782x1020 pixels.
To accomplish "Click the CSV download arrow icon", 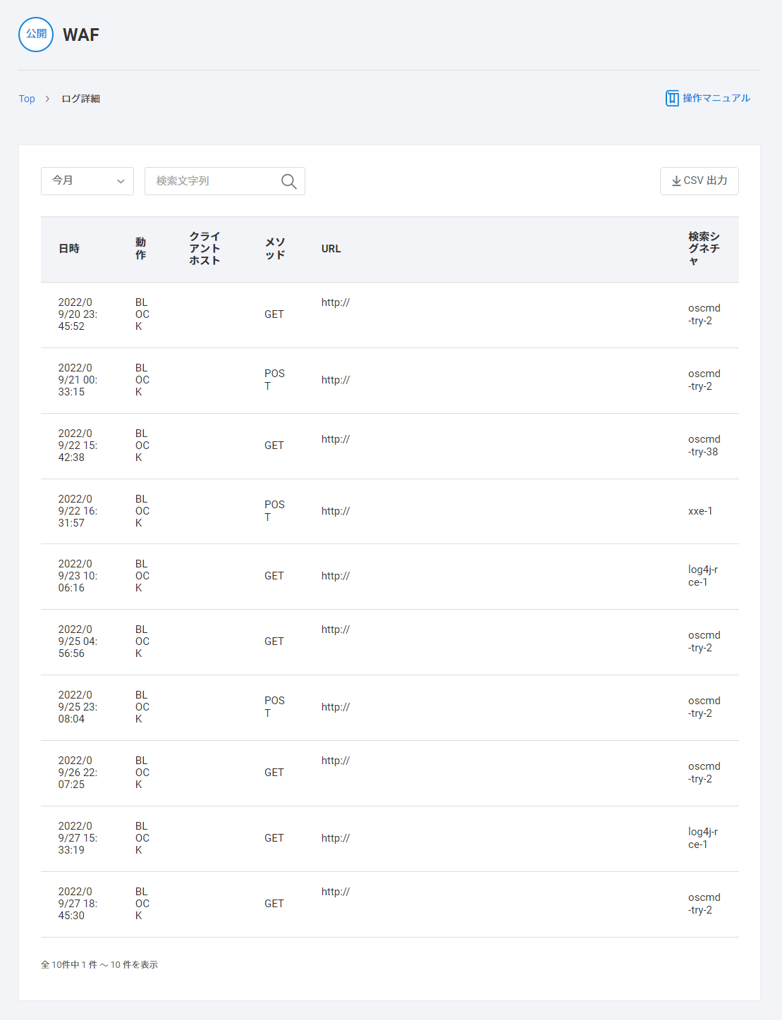I will 676,181.
